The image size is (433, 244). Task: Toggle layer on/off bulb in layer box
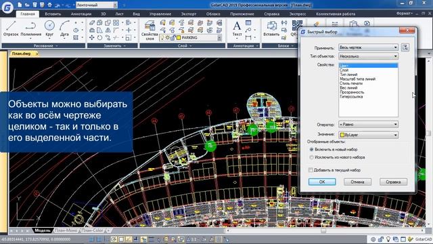(162, 38)
